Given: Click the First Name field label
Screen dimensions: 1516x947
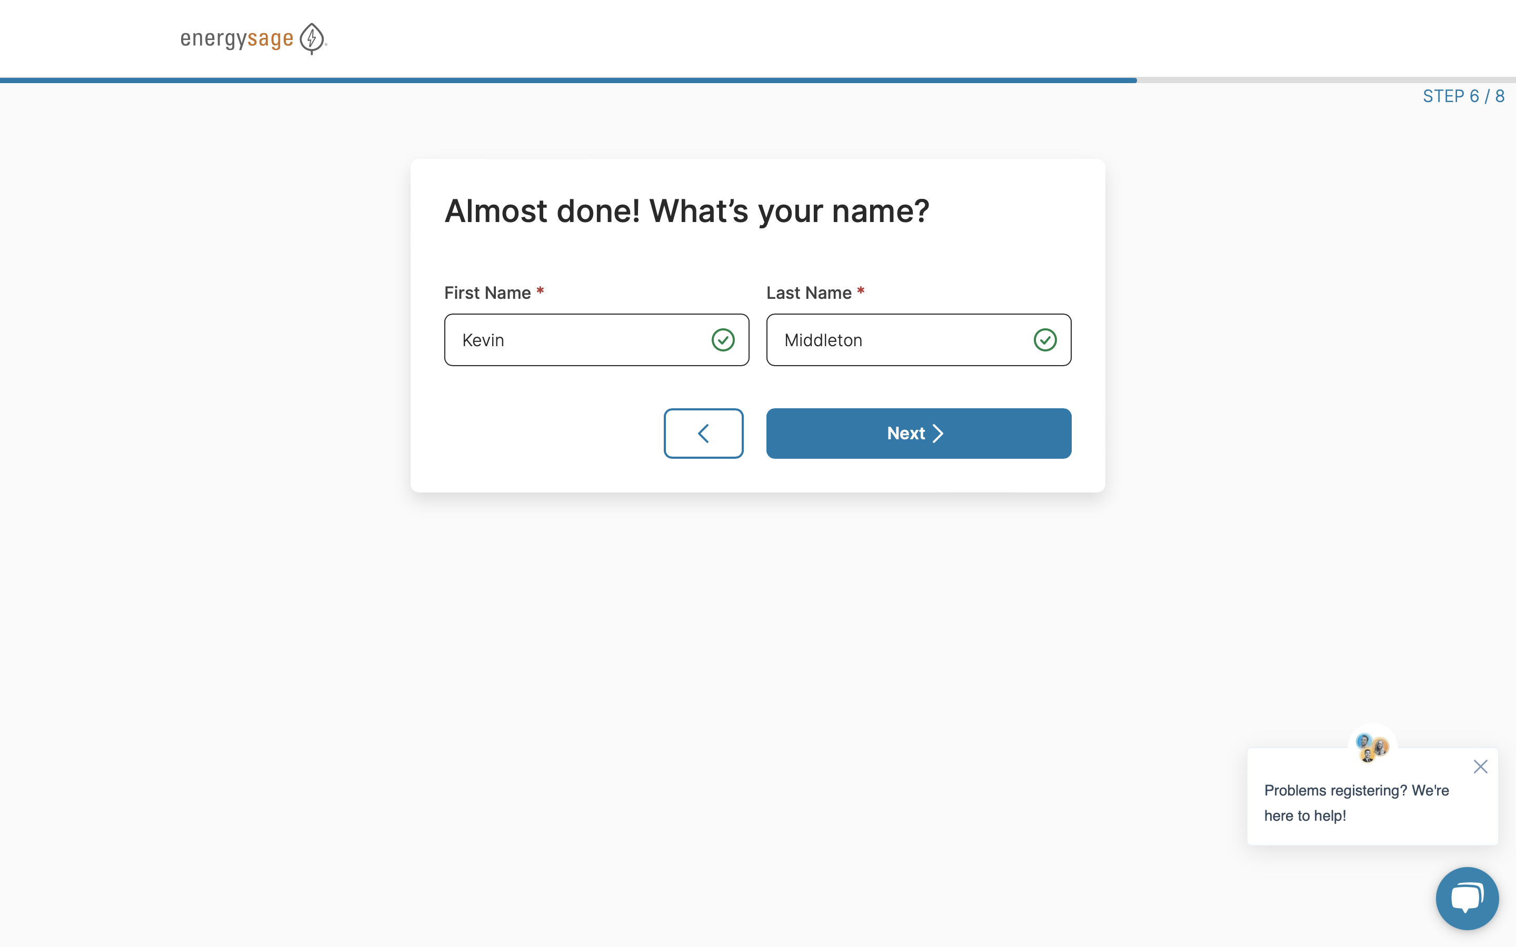Looking at the screenshot, I should pos(487,293).
